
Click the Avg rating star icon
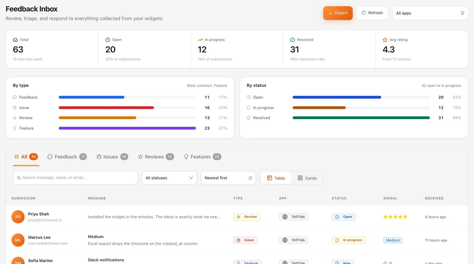point(385,40)
